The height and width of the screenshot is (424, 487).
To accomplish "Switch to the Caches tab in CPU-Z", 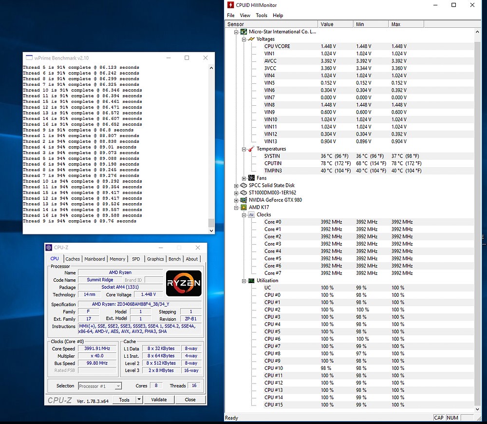I will [x=73, y=259].
